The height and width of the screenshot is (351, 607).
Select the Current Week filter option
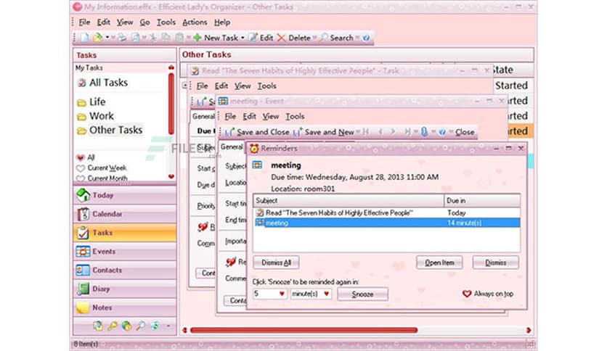click(x=102, y=168)
